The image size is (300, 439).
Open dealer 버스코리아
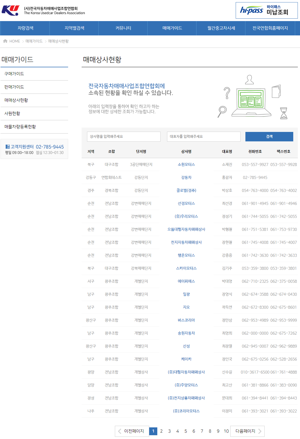[186, 320]
